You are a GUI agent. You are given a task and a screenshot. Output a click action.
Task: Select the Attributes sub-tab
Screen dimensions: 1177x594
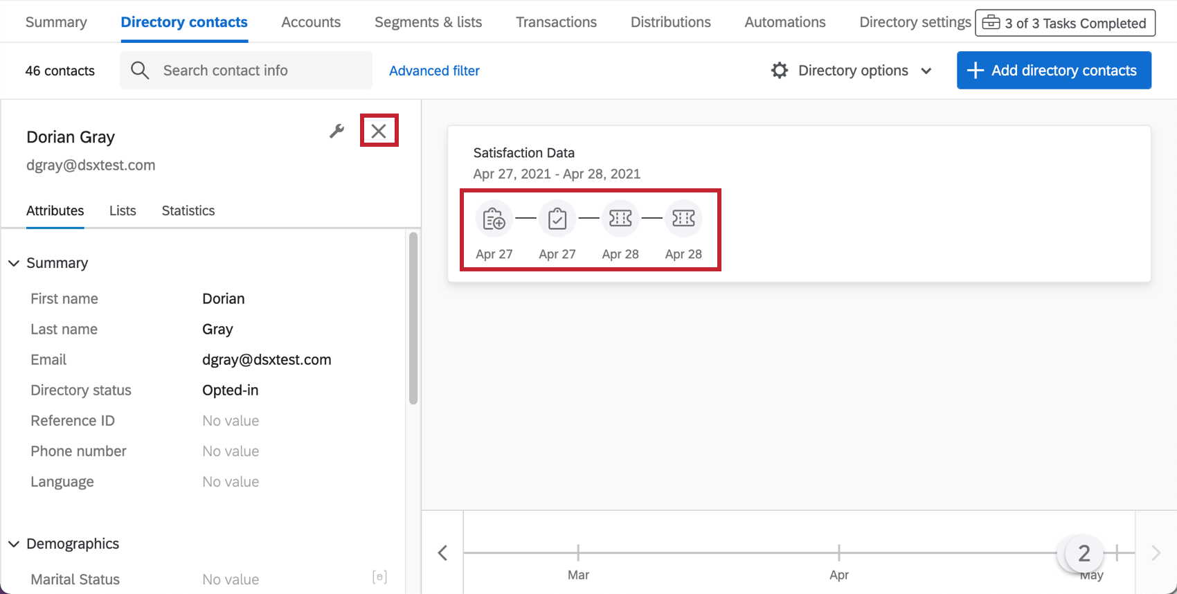55,210
